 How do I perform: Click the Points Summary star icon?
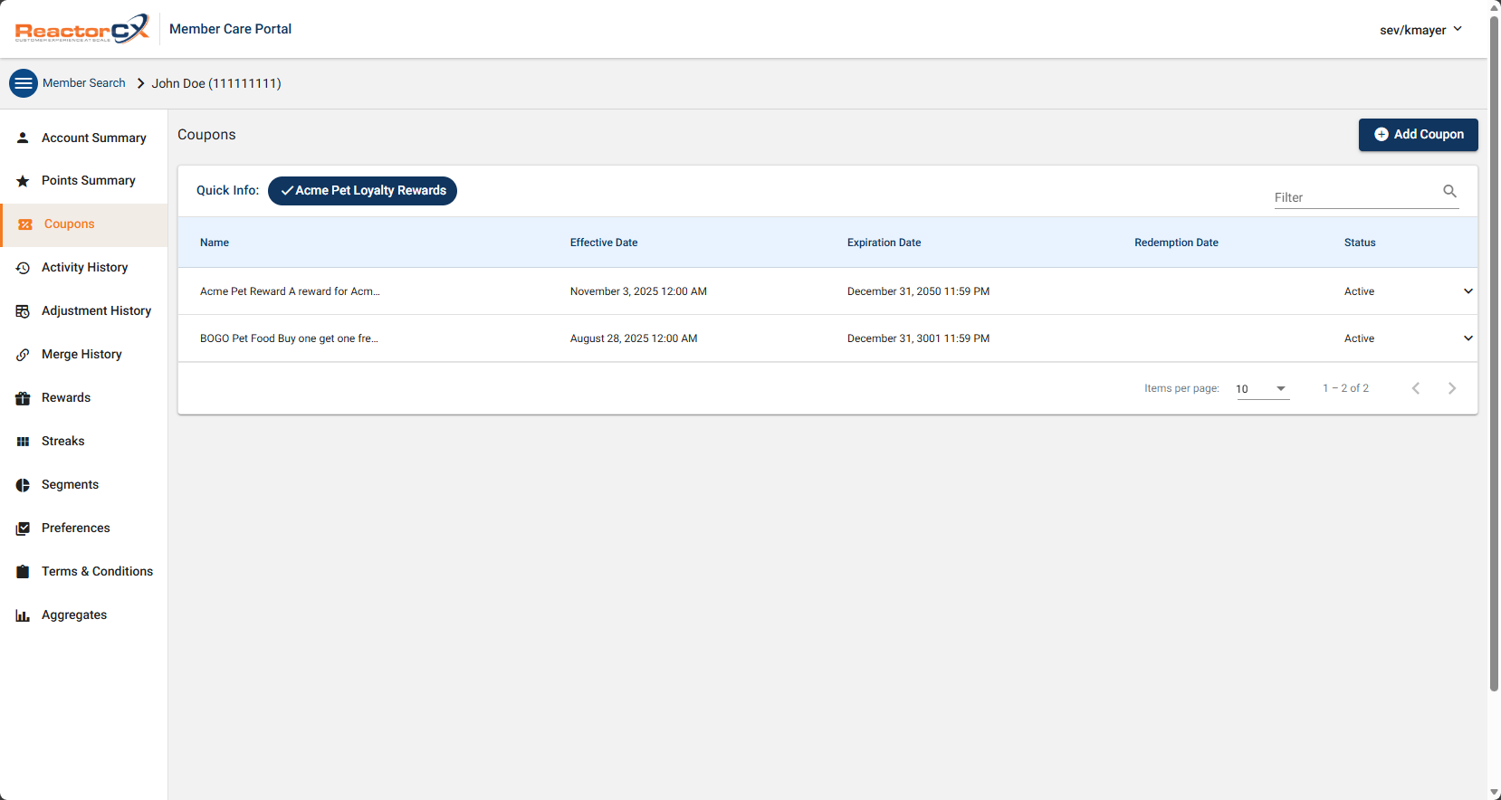coord(24,181)
